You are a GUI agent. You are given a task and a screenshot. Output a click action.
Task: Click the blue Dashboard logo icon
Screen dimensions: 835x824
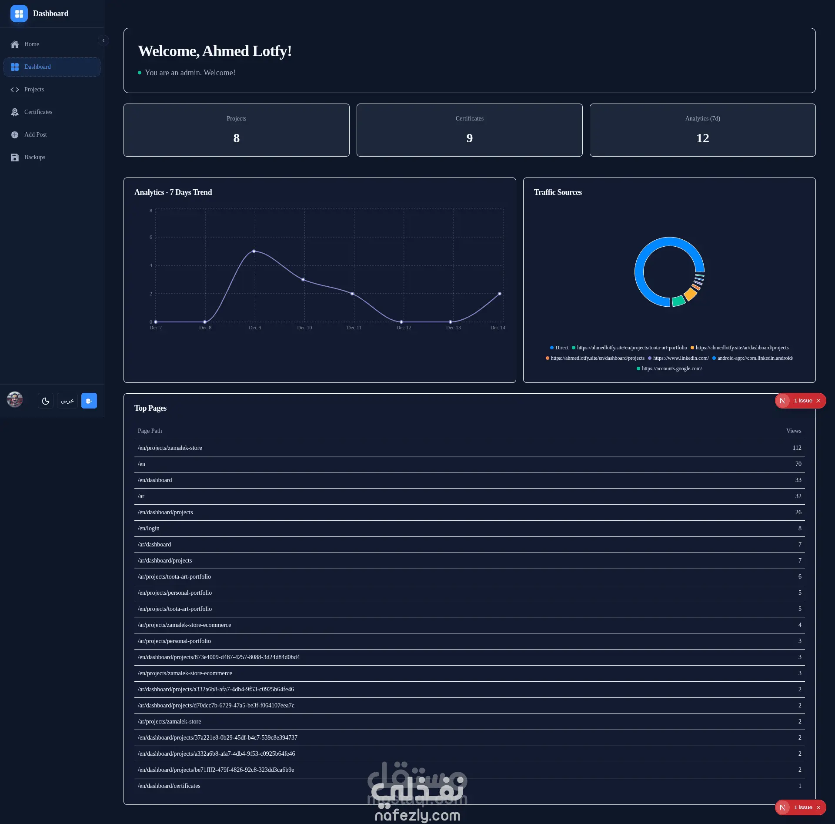pyautogui.click(x=19, y=13)
